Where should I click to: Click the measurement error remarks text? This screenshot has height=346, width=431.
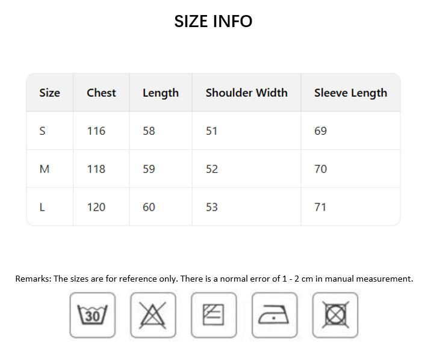[214, 279]
